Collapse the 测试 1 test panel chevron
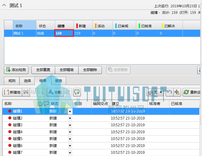Viewport: 202px width, 156px height. pos(4,5)
